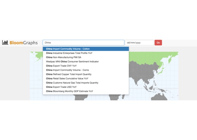The width and height of the screenshot is (197, 140).
Task: Choose China Export Trade CNY YoY
Action: pyautogui.click(x=86, y=66)
